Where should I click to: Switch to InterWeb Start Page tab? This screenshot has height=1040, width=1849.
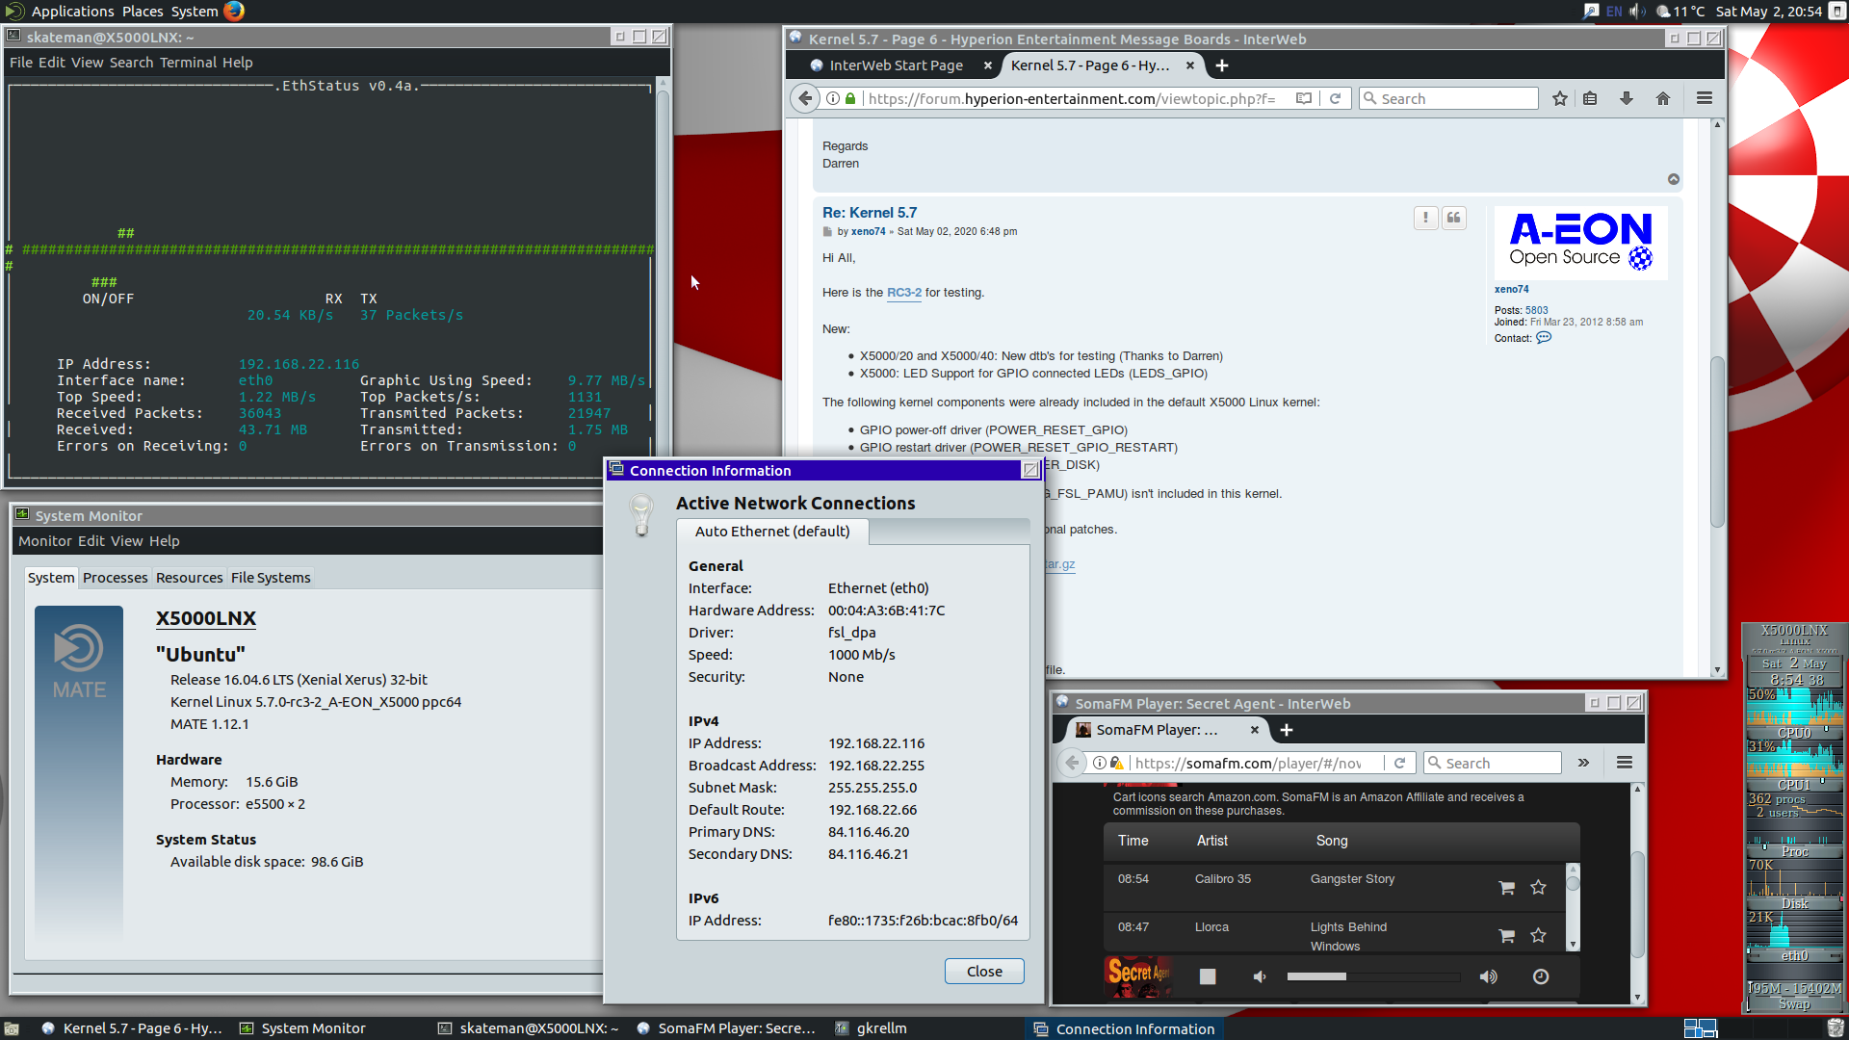896,65
